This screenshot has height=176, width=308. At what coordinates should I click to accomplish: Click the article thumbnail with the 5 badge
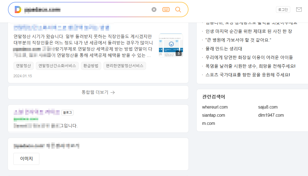pyautogui.click(x=171, y=45)
